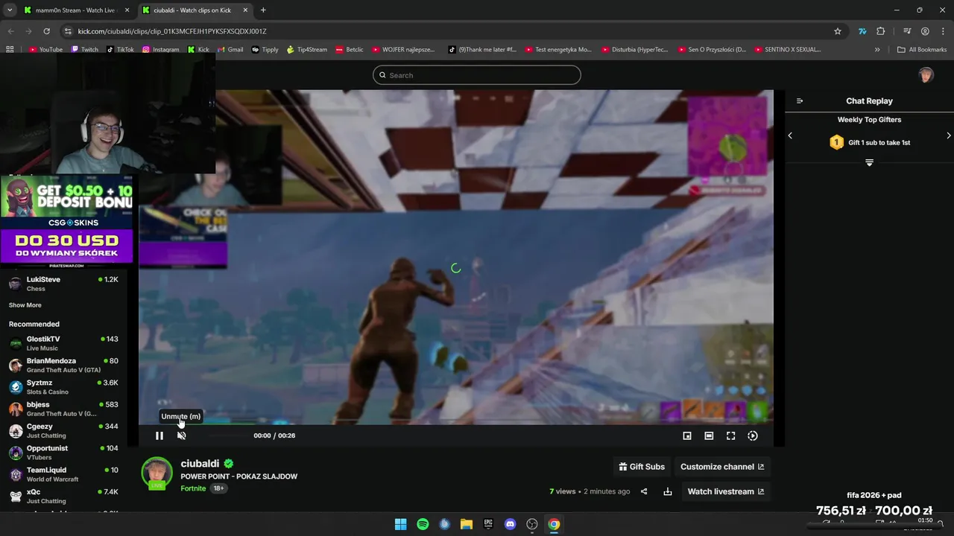This screenshot has height=536, width=954.
Task: Expand the top gifters leaderboard
Action: coord(869,162)
